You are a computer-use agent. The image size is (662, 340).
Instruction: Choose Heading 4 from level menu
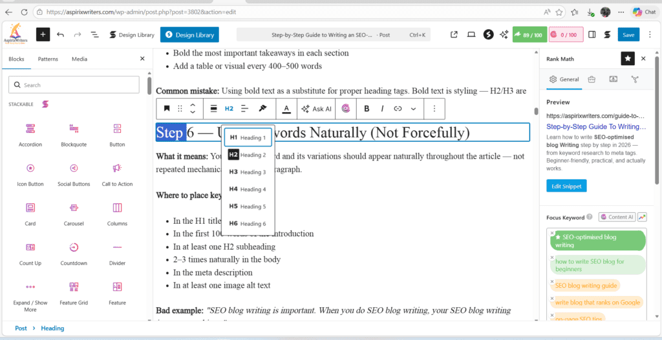tap(248, 189)
